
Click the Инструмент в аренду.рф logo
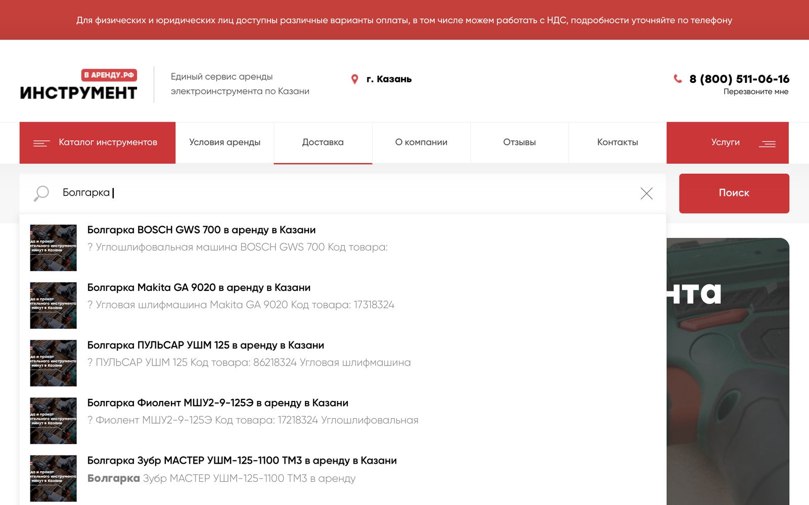(x=78, y=84)
